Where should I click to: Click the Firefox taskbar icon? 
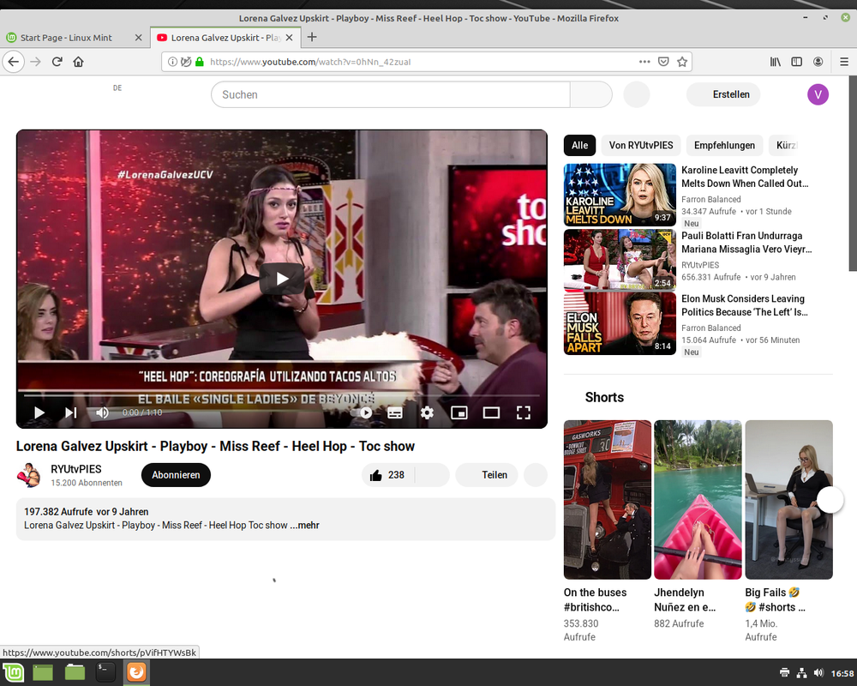tap(136, 671)
